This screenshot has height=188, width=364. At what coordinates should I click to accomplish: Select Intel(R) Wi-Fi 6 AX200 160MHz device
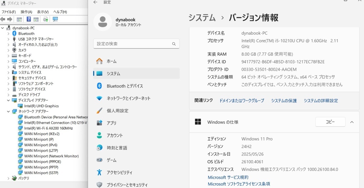click(49, 128)
